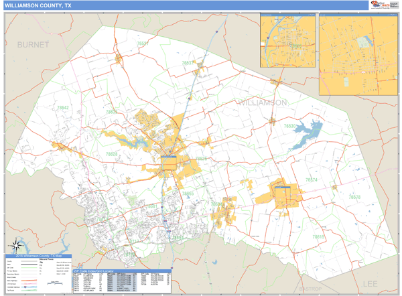Click the ZIP Code green line sample in legend
Screen dimensions: 402x296
pyautogui.click(x=29, y=268)
